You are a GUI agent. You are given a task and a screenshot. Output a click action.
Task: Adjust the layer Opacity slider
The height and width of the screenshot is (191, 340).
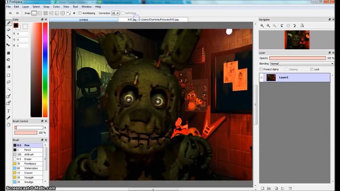coord(297,58)
